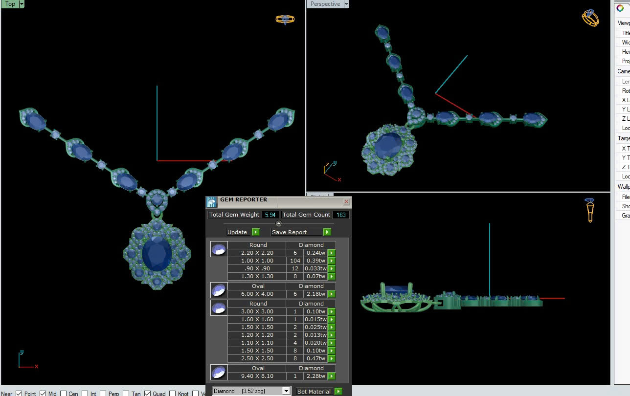The height and width of the screenshot is (396, 630).
Task: Click the Gem Reporter title icon
Action: [x=211, y=202]
